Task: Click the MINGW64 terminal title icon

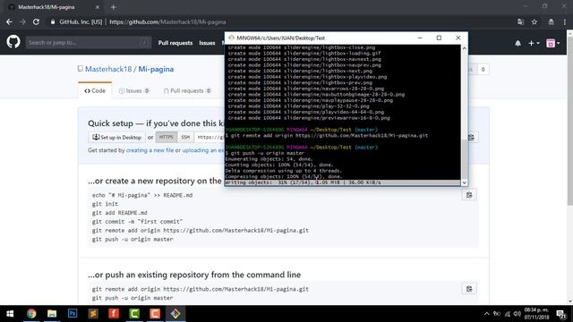Action: (231, 38)
